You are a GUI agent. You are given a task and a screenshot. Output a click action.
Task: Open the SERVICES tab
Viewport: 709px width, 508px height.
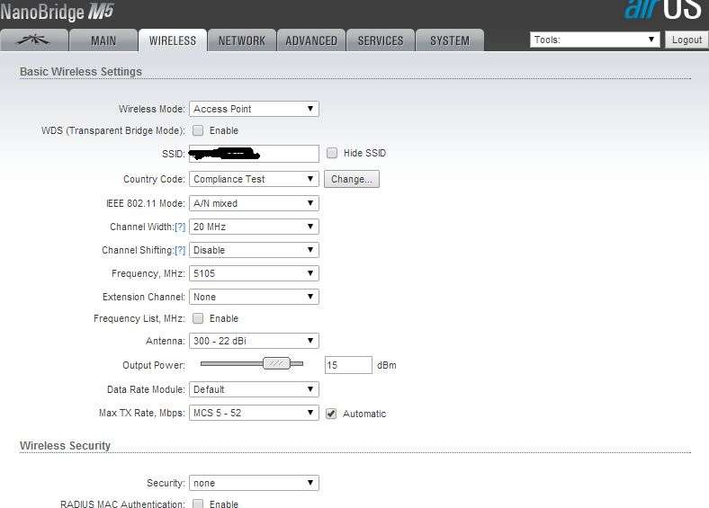pos(381,40)
